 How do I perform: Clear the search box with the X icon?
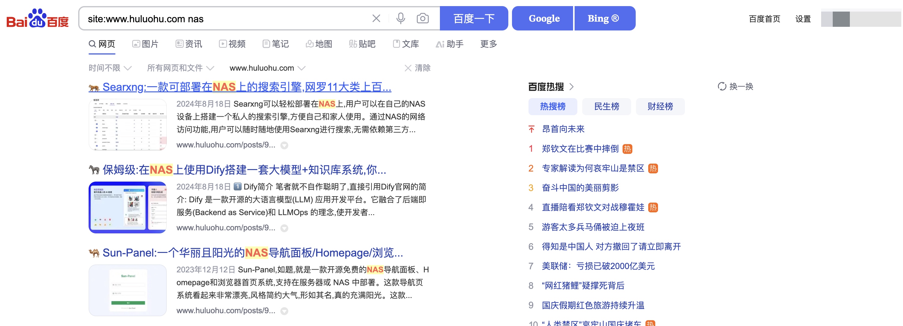click(x=376, y=18)
